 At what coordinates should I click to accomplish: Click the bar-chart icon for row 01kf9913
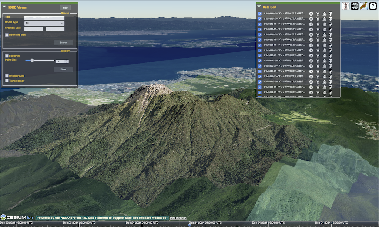tap(324, 82)
